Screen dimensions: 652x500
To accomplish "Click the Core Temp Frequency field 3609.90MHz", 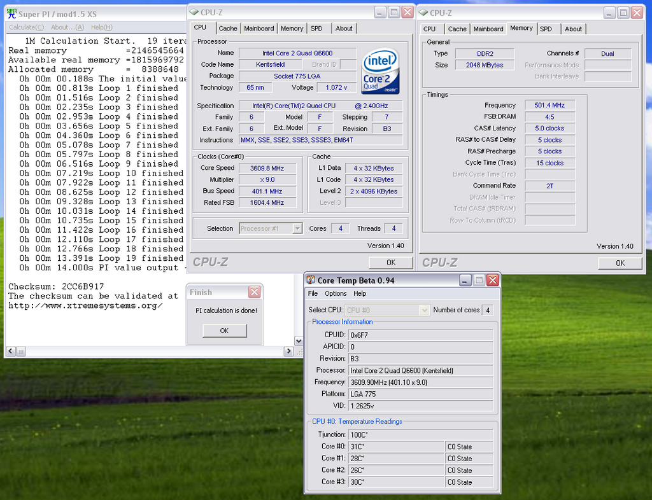I will click(421, 382).
